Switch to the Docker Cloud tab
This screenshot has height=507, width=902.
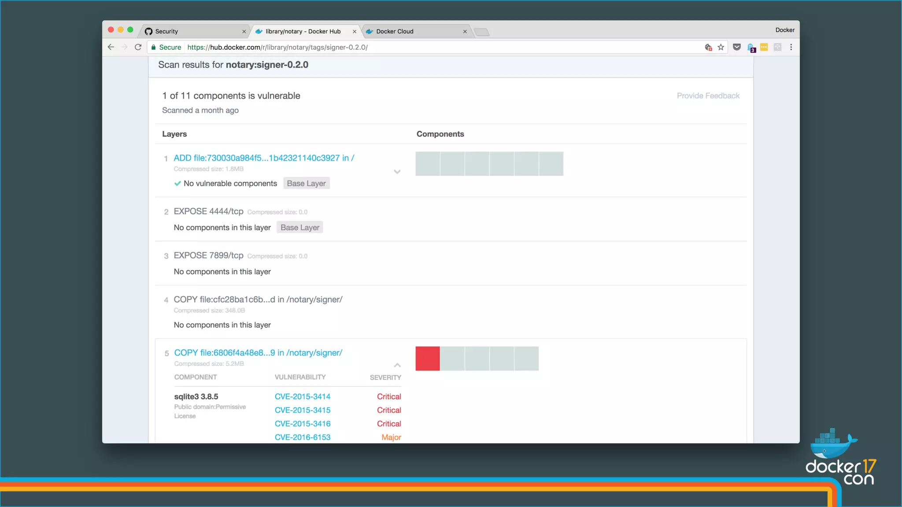(x=414, y=31)
